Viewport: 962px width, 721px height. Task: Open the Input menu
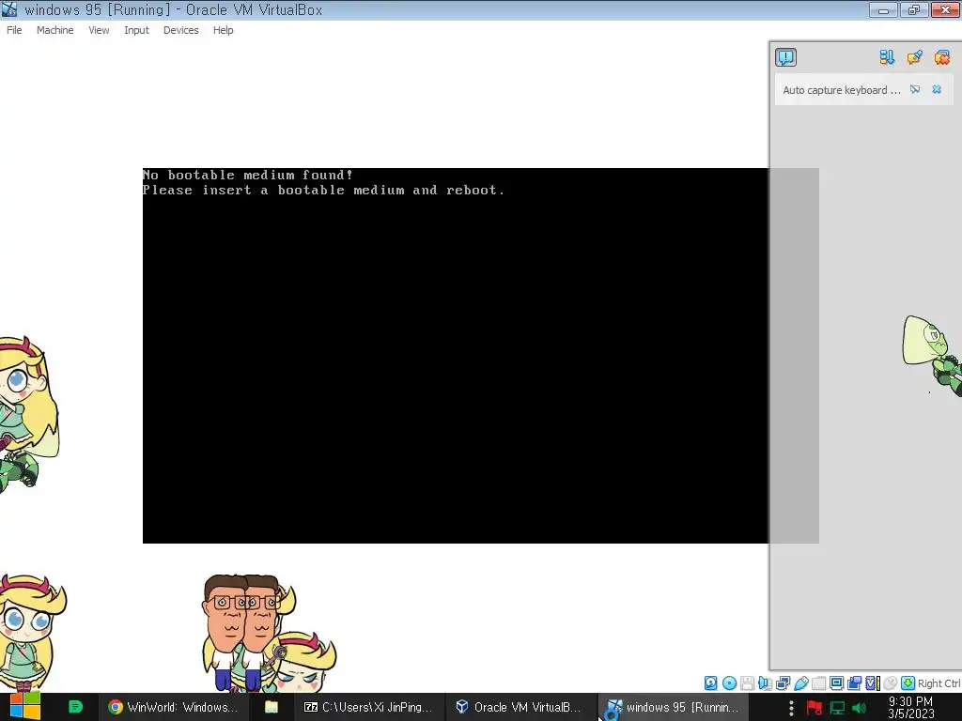pos(136,30)
